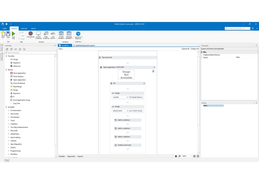The height and width of the screenshot is (184, 259).
Task: Collapse the Recent group in Activities
Action: pos(6,70)
